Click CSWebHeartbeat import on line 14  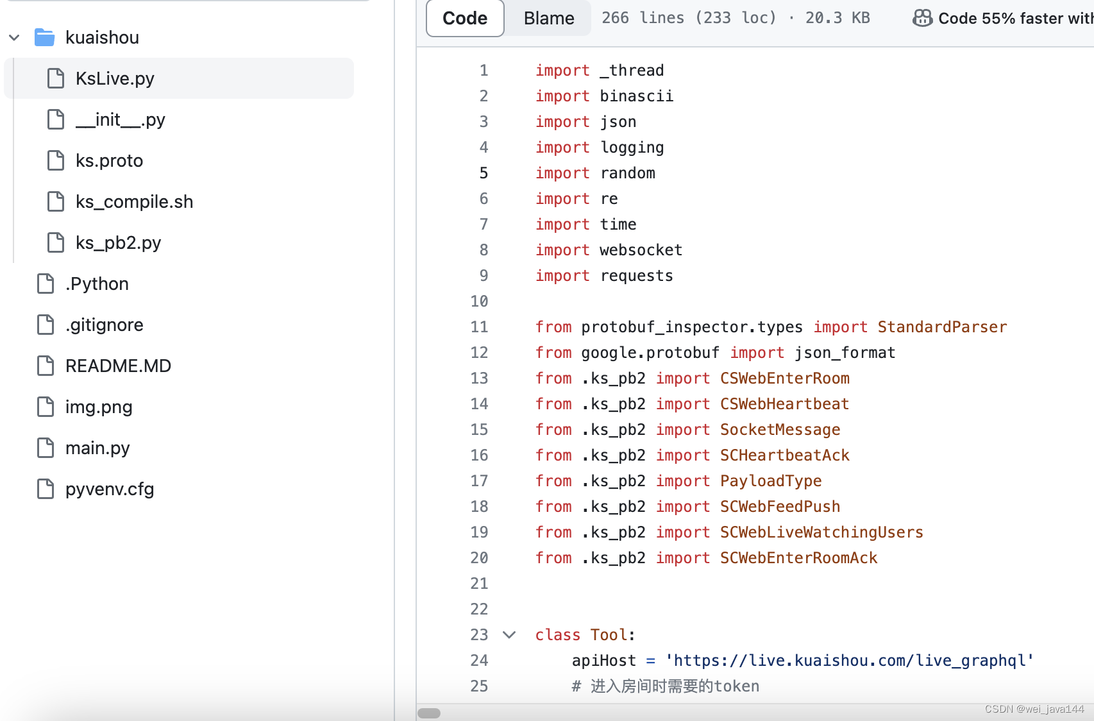[784, 404]
